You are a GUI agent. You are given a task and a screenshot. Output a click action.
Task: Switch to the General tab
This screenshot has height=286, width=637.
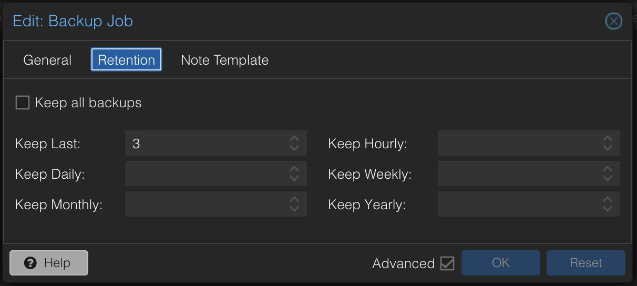pyautogui.click(x=47, y=60)
